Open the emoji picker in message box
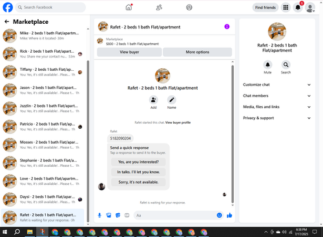323x237 pixels. point(219,215)
